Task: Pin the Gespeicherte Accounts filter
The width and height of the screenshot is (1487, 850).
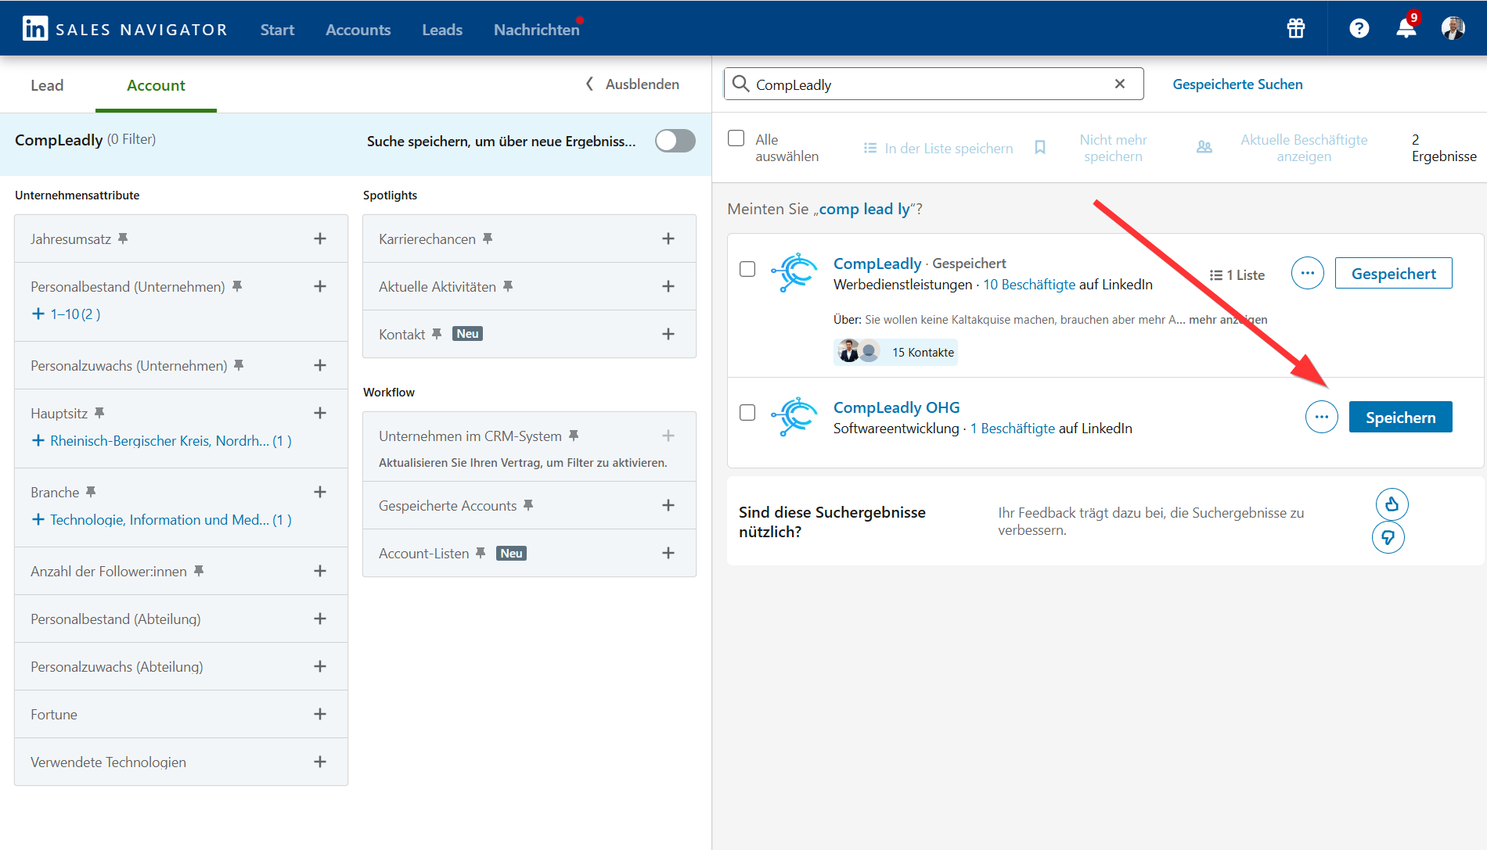Action: point(528,505)
